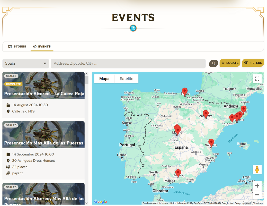Click date 14 August 2024 10:30
The height and width of the screenshot is (206, 267).
click(x=30, y=105)
